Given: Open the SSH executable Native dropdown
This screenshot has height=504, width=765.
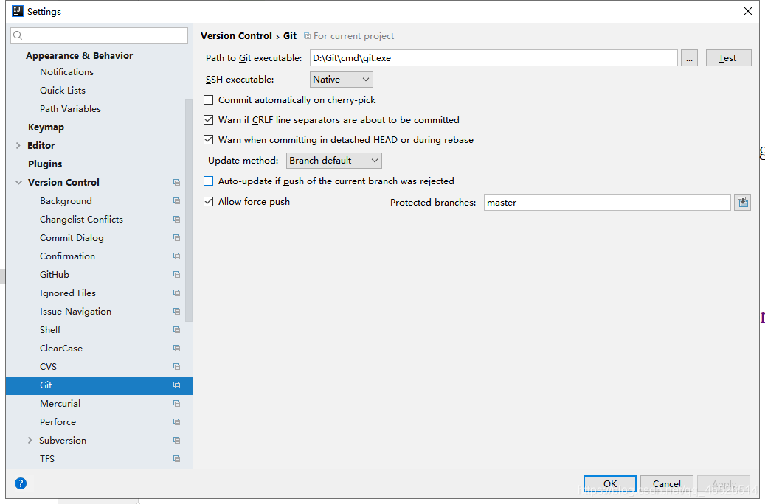Looking at the screenshot, I should coord(342,80).
